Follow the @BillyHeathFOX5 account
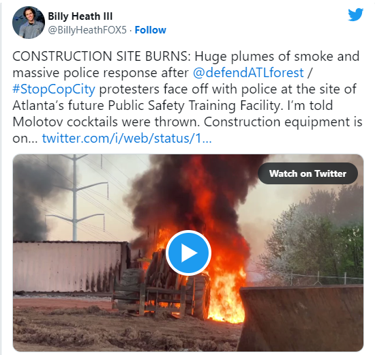Viewport: 375px width, 355px height. click(151, 30)
